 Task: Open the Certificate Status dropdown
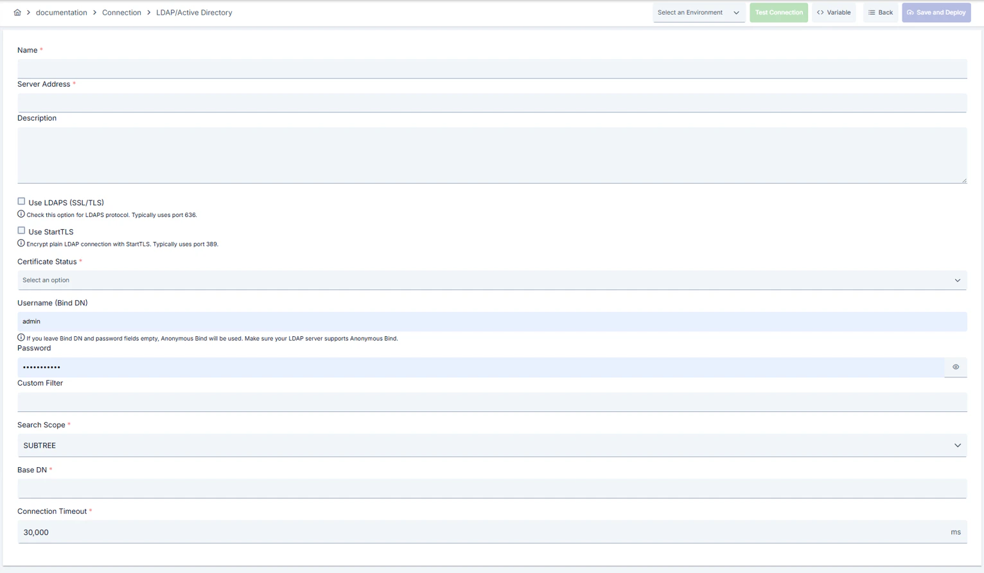pos(492,280)
